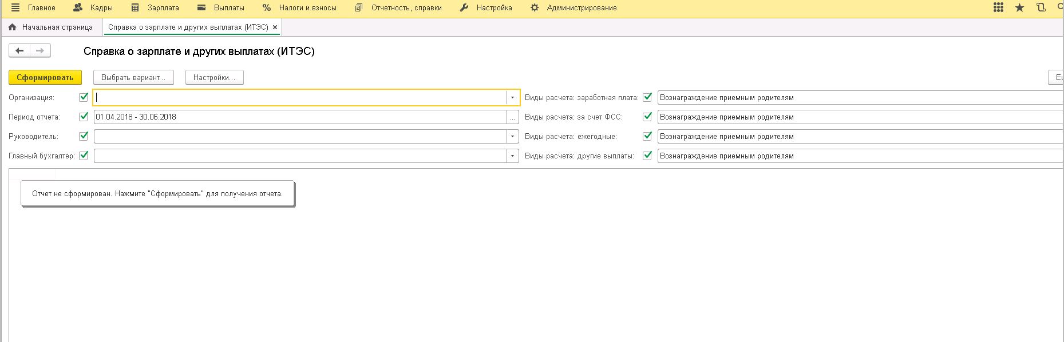This screenshot has width=1064, height=342.
Task: Click the Отчетность documents icon
Action: click(359, 8)
